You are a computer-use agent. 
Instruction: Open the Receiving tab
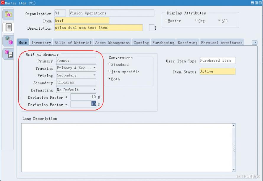(188, 43)
